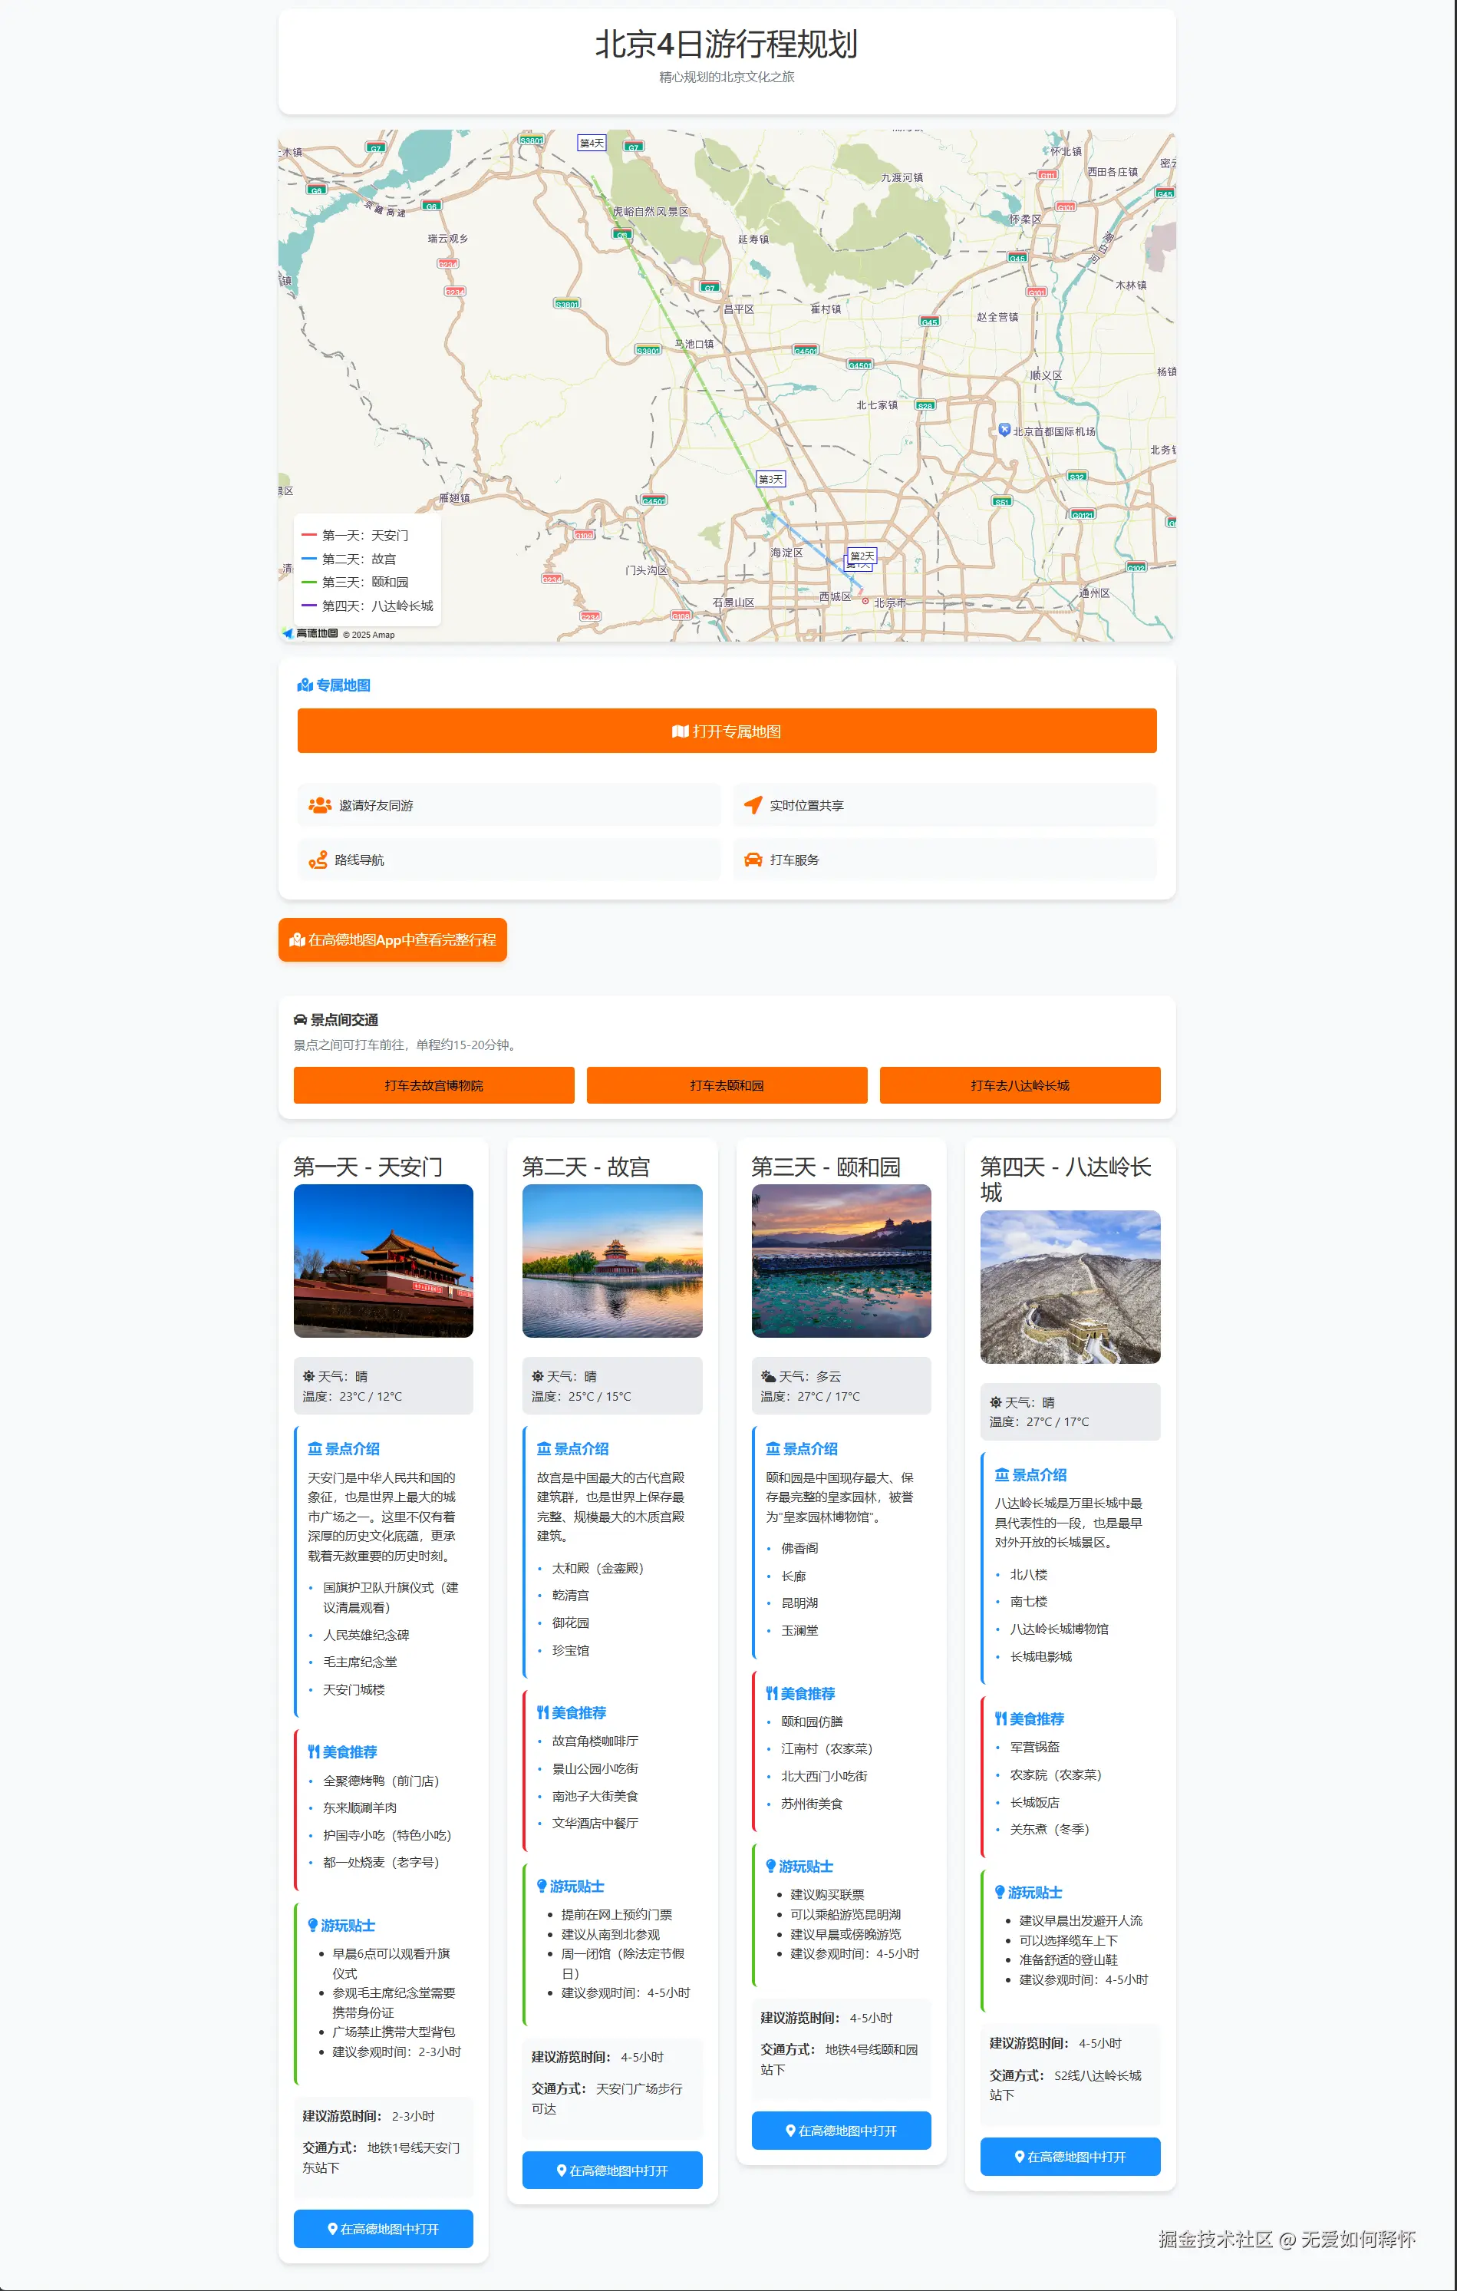This screenshot has height=2291, width=1457.
Task: Click 在高德地图中打开 in the 天安门 card
Action: point(384,2229)
